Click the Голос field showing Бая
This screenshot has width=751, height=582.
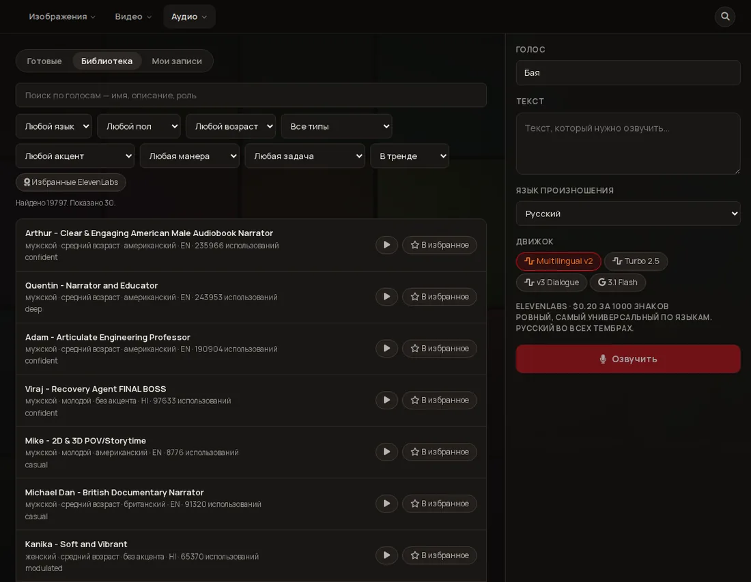pyautogui.click(x=628, y=73)
